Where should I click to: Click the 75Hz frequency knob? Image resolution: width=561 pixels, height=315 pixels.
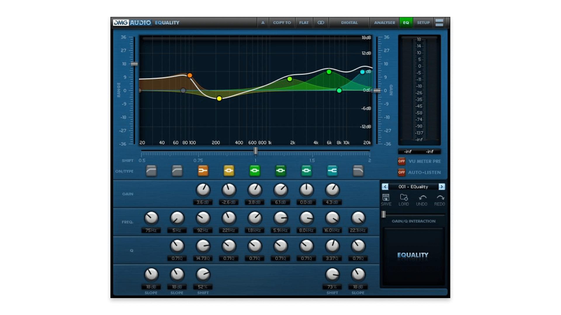[x=151, y=218]
